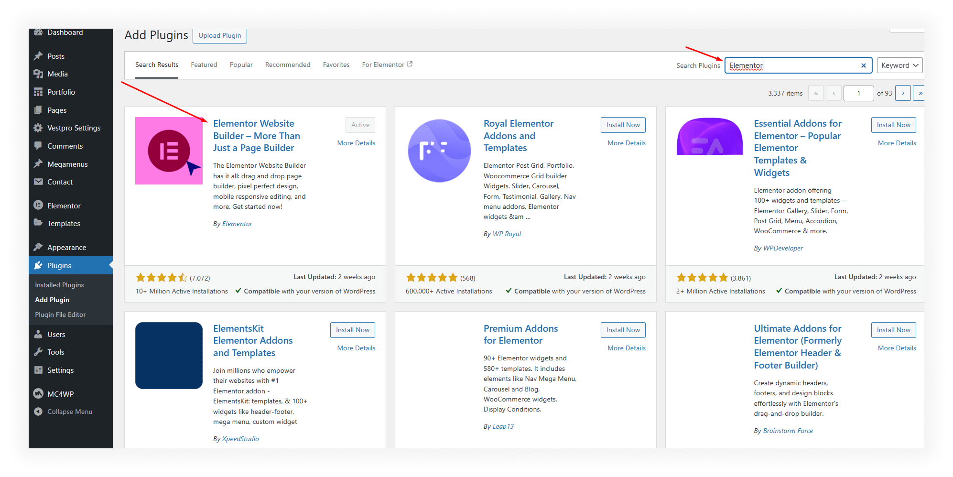Click the MC4WP icon in sidebar
This screenshot has height=477, width=953.
(x=38, y=393)
